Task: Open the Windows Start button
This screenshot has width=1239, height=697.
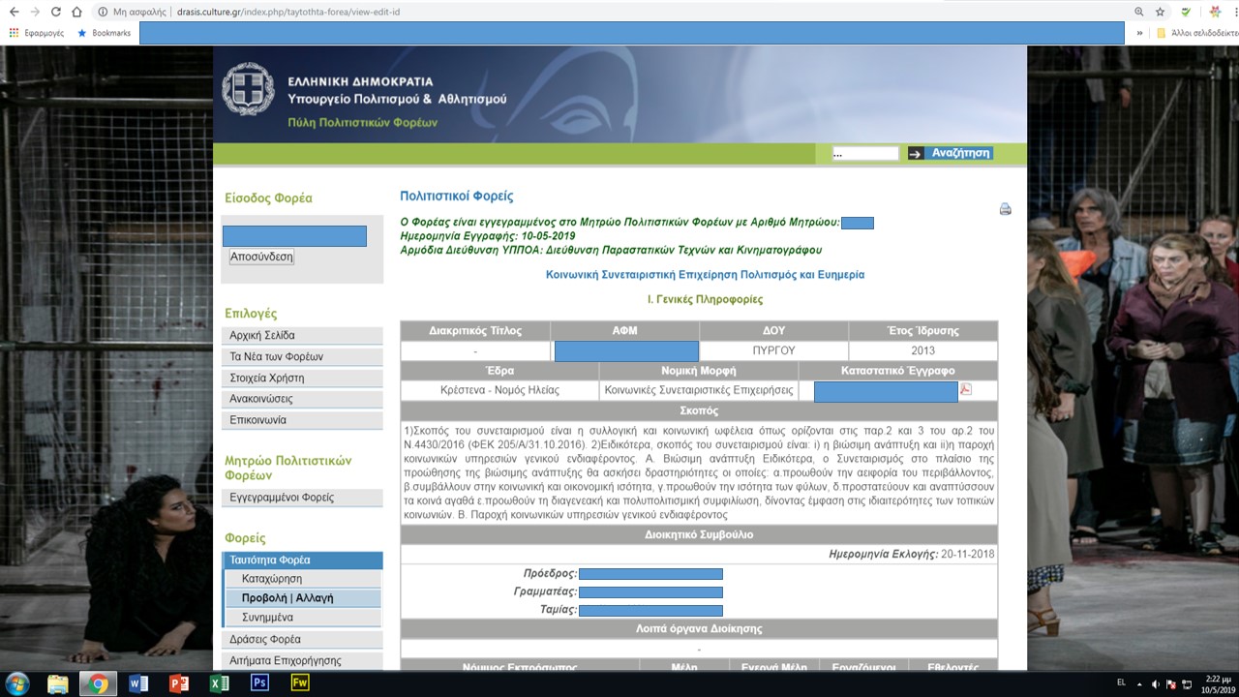Action: click(x=16, y=683)
